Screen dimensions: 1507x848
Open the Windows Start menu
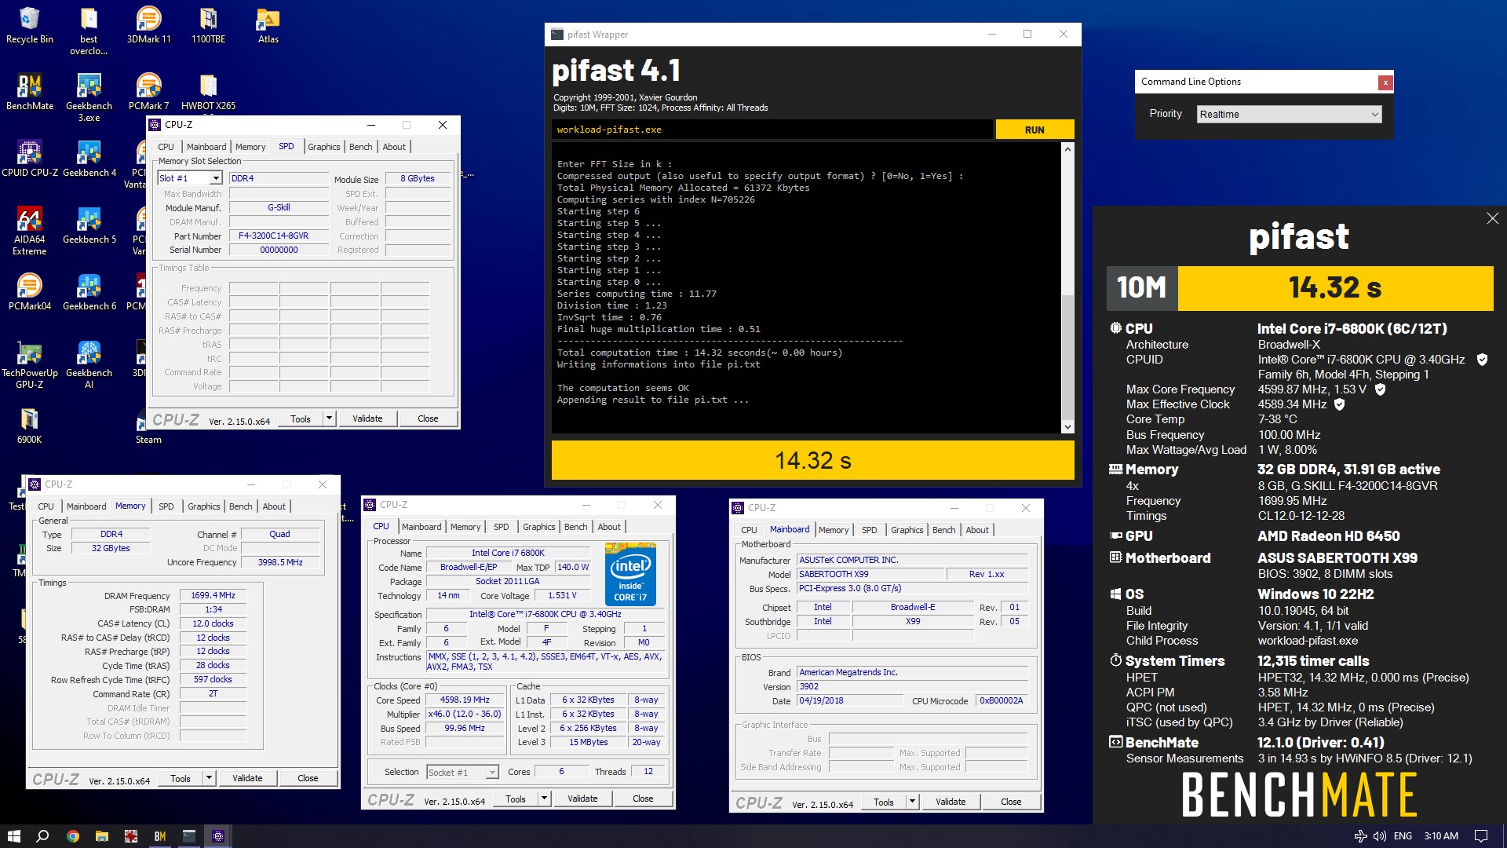click(13, 836)
